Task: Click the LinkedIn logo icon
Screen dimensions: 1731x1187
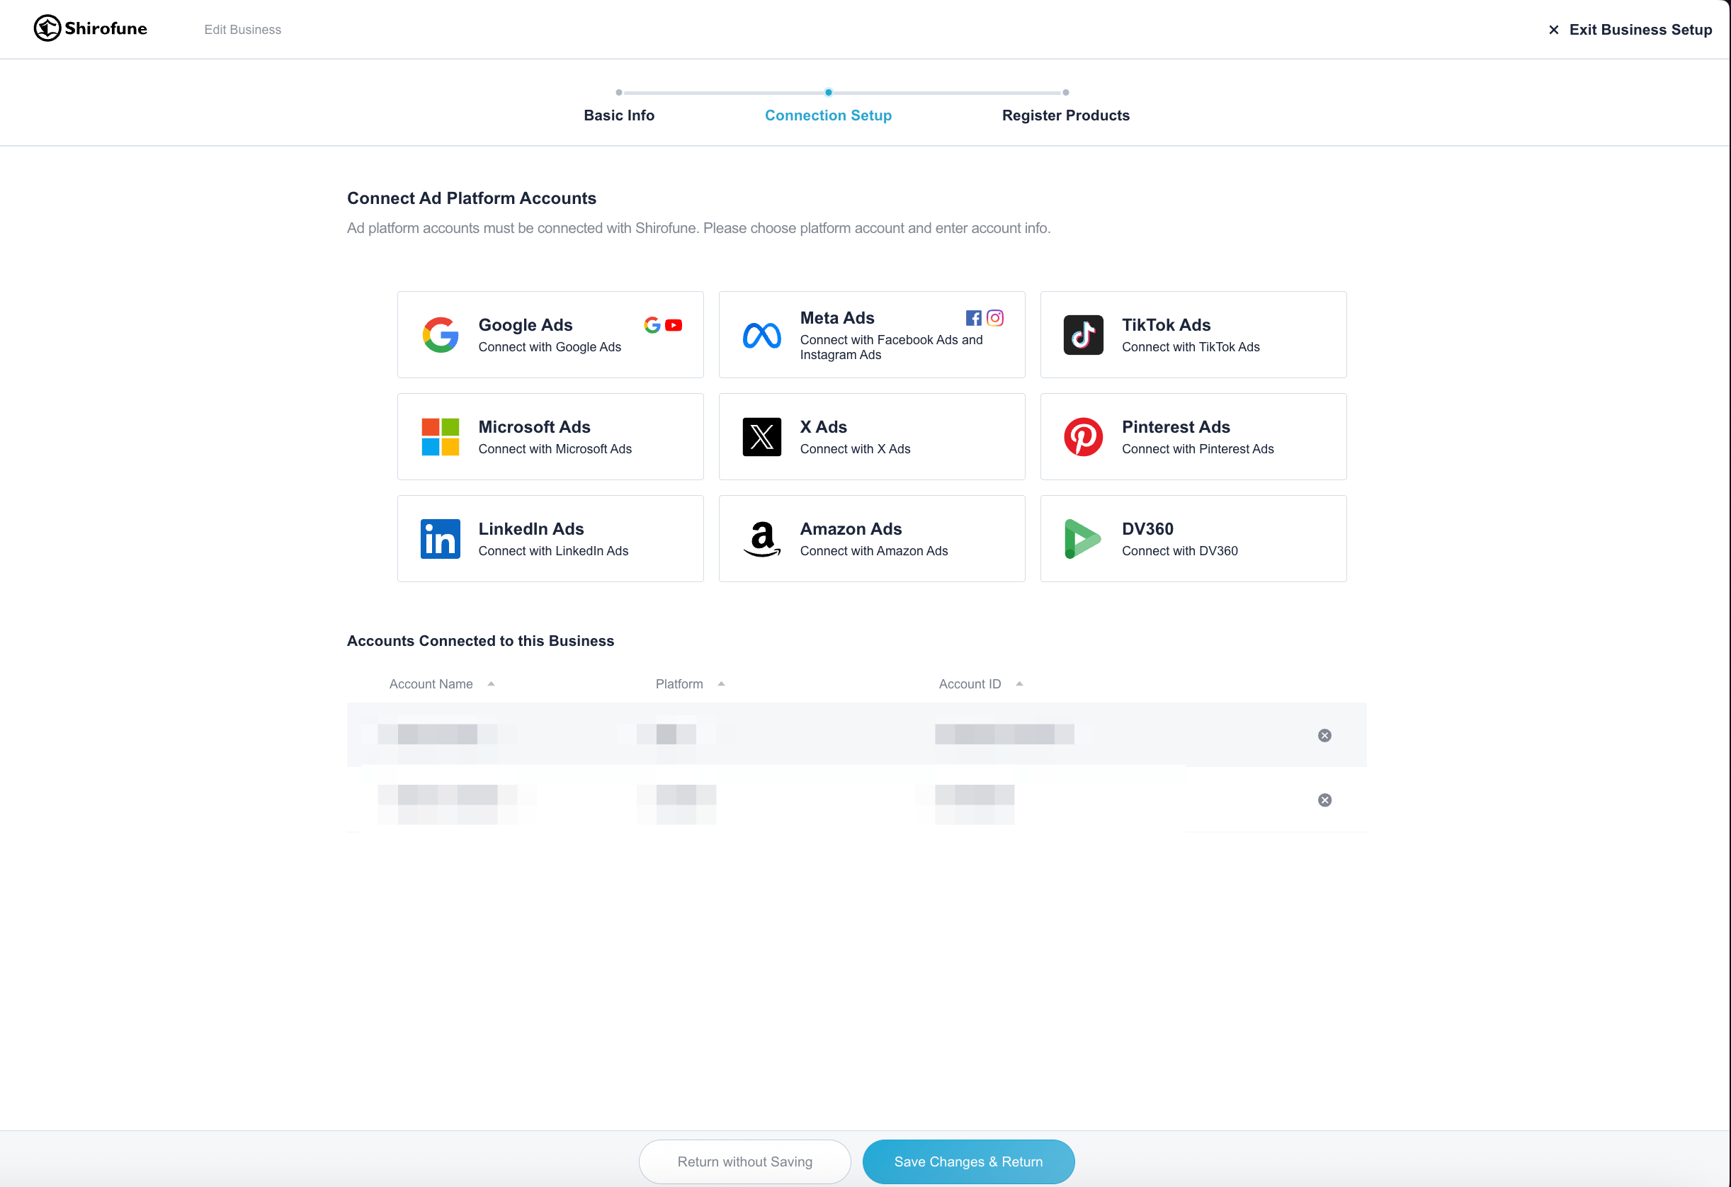Action: 441,539
